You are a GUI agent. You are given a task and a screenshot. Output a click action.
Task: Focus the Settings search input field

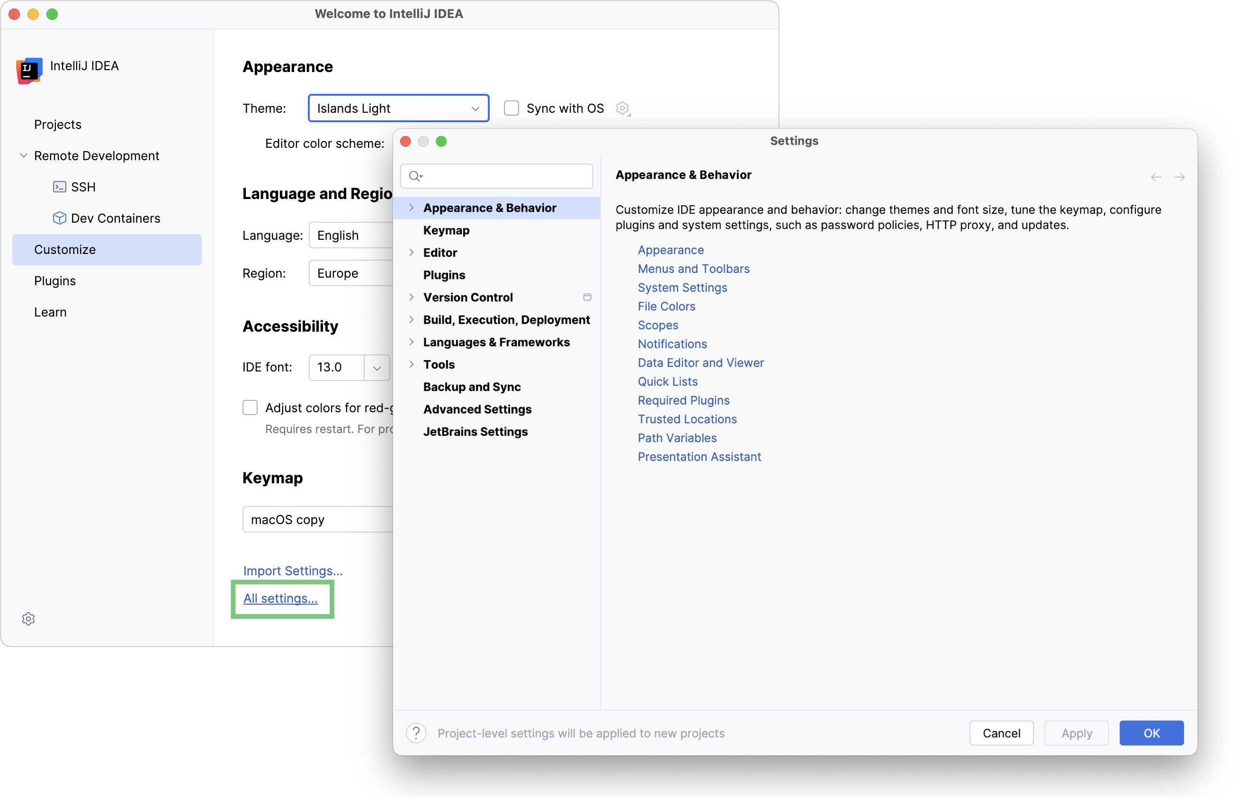[x=497, y=176]
